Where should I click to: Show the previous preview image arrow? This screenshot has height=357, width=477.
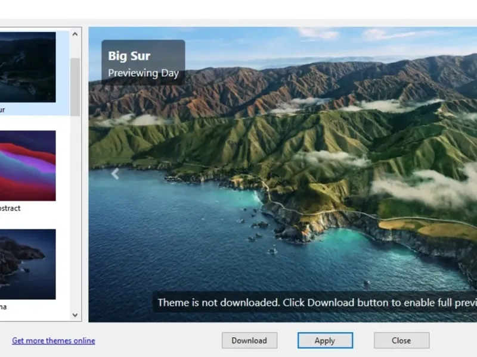coord(115,174)
